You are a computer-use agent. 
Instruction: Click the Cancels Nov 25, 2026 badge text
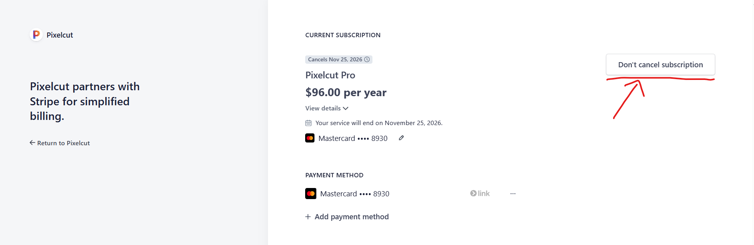point(335,59)
